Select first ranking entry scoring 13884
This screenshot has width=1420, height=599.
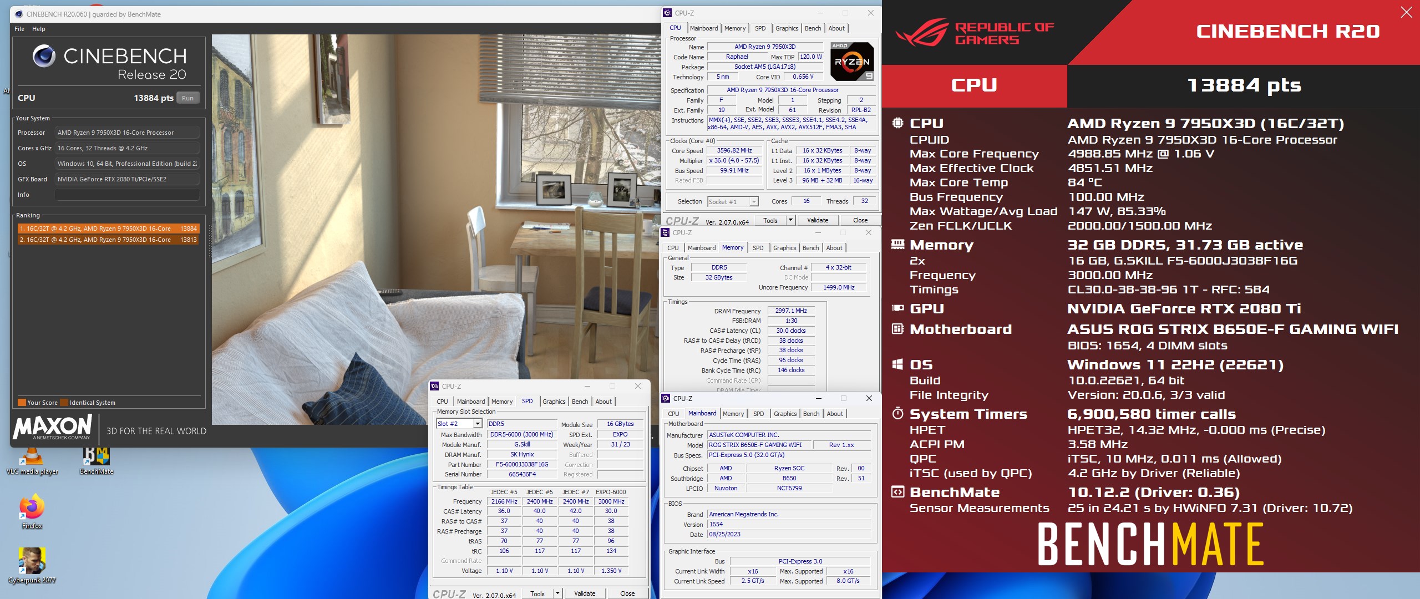(x=108, y=229)
